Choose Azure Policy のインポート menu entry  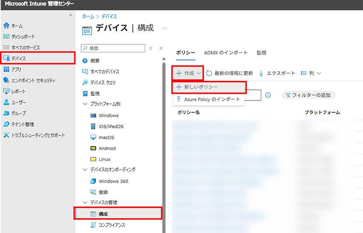[209, 99]
